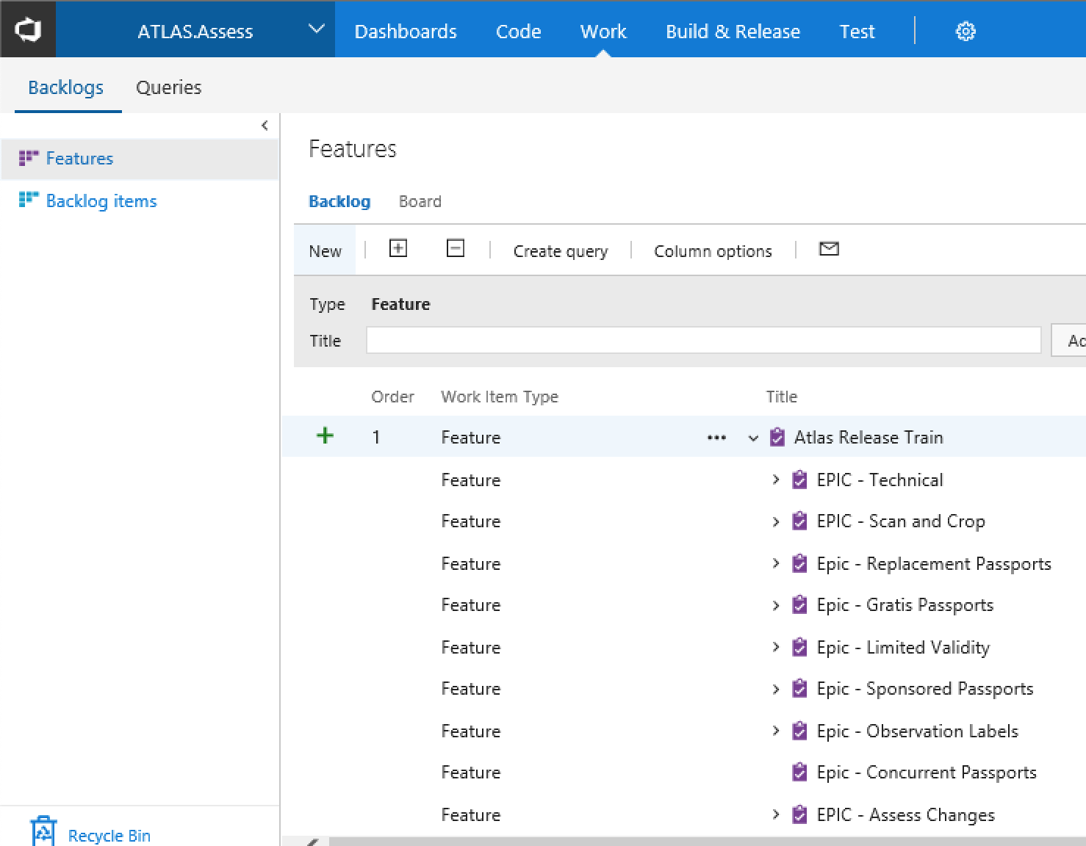Expand the Epic - Gratis Passports row
This screenshot has width=1086, height=846.
point(776,604)
